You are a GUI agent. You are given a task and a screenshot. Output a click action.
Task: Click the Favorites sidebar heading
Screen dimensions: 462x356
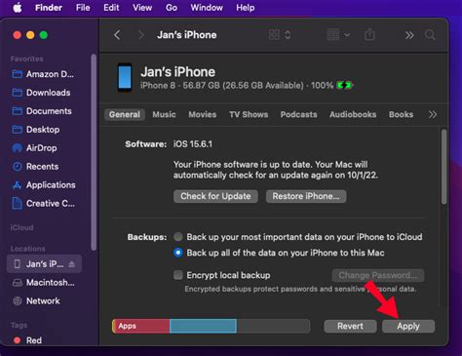click(27, 59)
